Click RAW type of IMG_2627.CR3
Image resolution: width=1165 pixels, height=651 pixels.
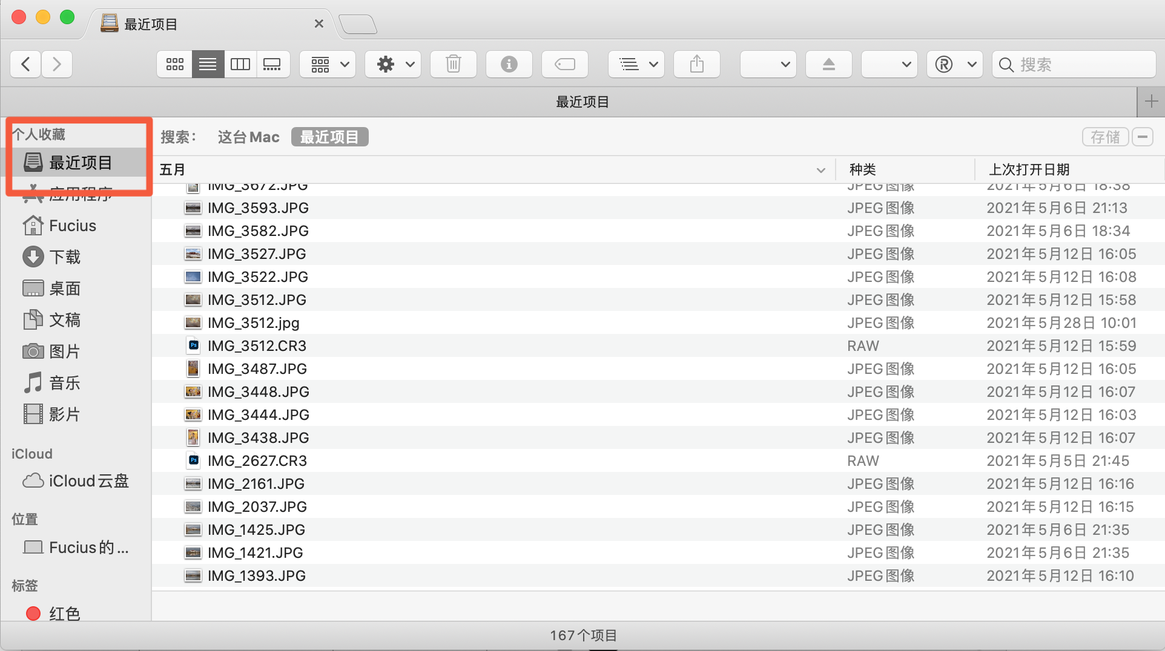point(863,461)
